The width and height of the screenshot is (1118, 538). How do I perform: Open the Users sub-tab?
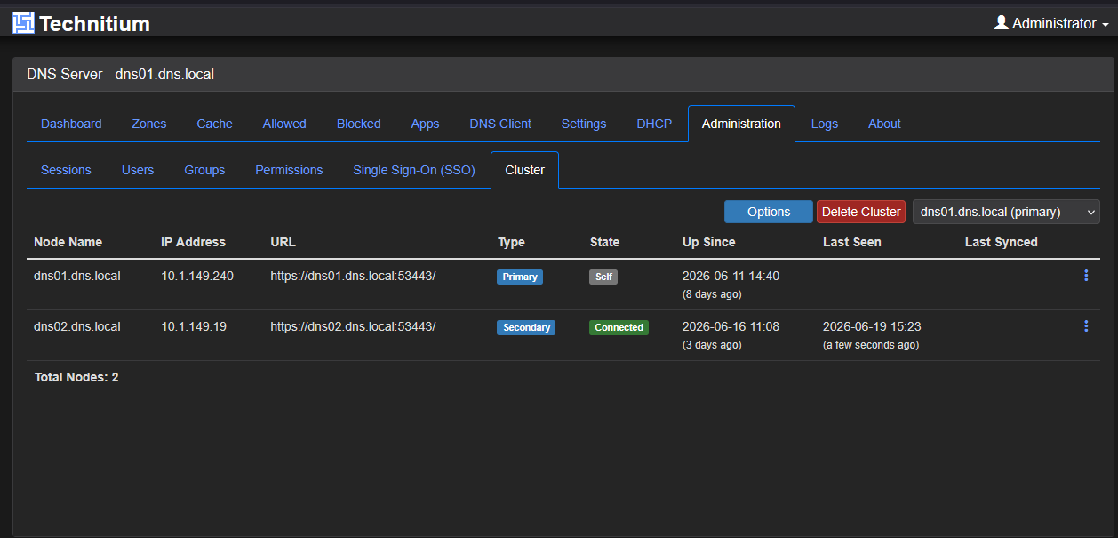click(138, 170)
